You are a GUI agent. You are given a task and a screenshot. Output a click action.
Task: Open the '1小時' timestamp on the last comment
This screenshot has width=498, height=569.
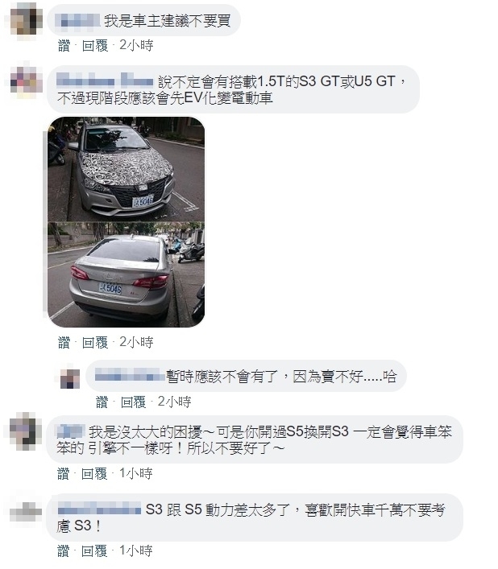click(x=136, y=551)
